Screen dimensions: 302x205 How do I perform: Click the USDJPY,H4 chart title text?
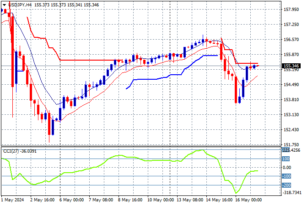20,5
